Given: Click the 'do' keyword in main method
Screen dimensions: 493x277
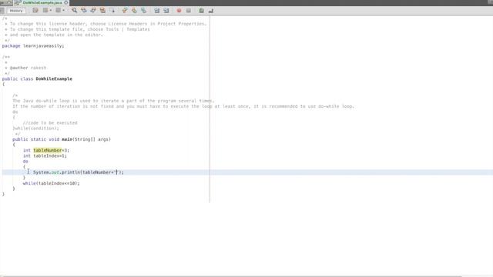Looking at the screenshot, I should tap(25, 162).
